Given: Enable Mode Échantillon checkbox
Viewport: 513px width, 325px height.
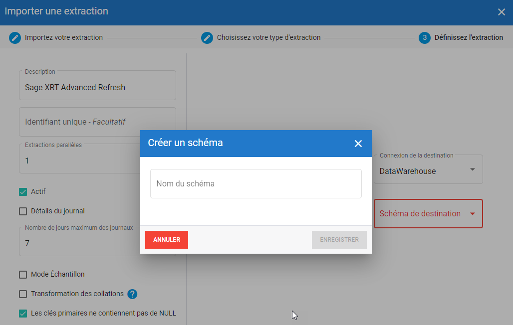Looking at the screenshot, I should pos(23,275).
